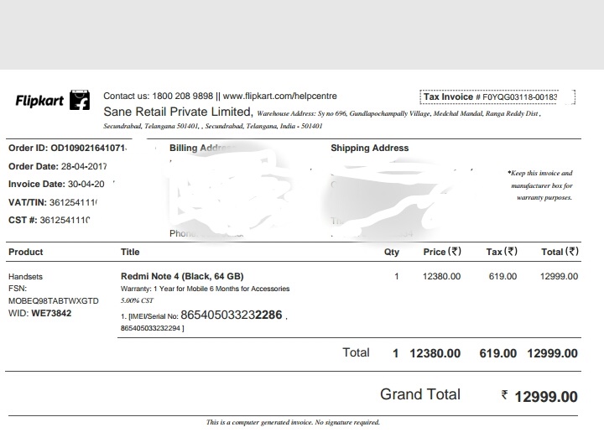Select the FSN code MOBEQ98TABTWXGTD
The height and width of the screenshot is (443, 604).
[x=54, y=301]
